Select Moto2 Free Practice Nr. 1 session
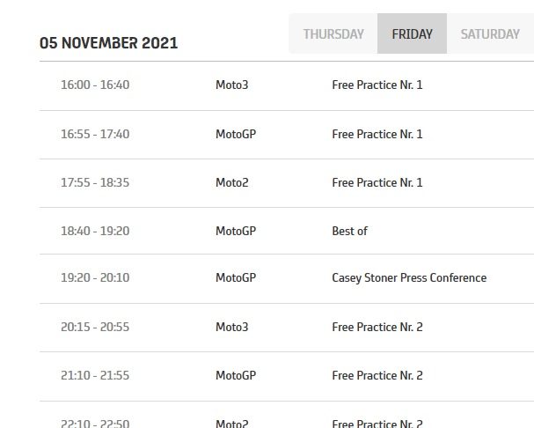Image resolution: width=534 pixels, height=428 pixels. [x=377, y=182]
